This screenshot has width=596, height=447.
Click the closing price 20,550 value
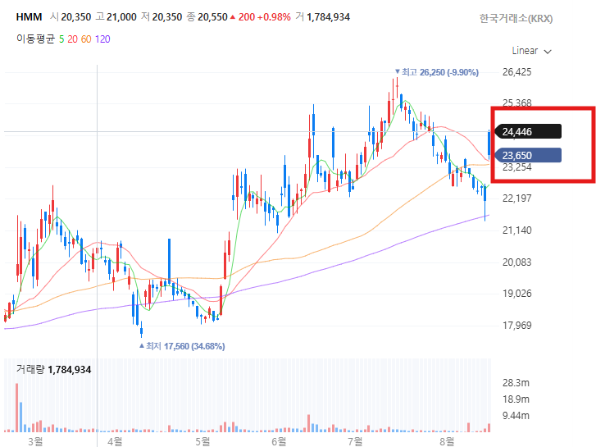point(212,17)
